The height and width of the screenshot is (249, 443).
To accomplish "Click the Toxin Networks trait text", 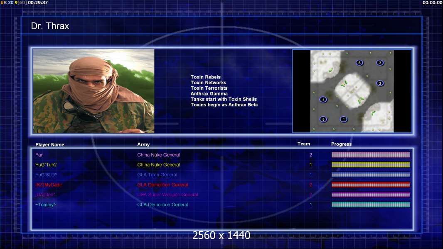I will 209,83.
